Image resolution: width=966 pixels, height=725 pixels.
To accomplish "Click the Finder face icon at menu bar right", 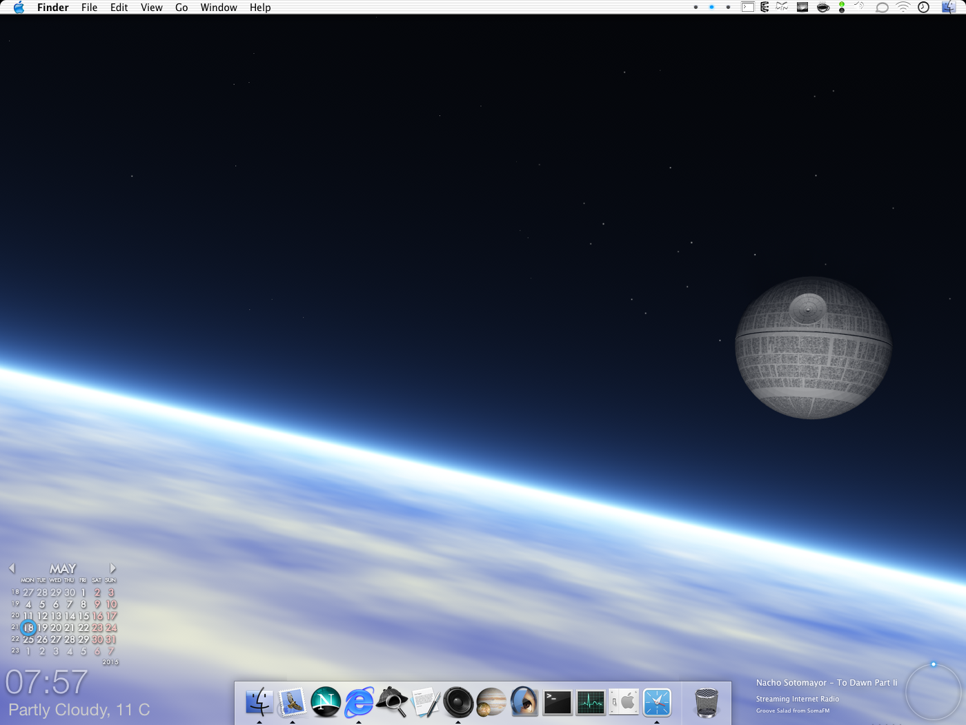I will tap(948, 8).
